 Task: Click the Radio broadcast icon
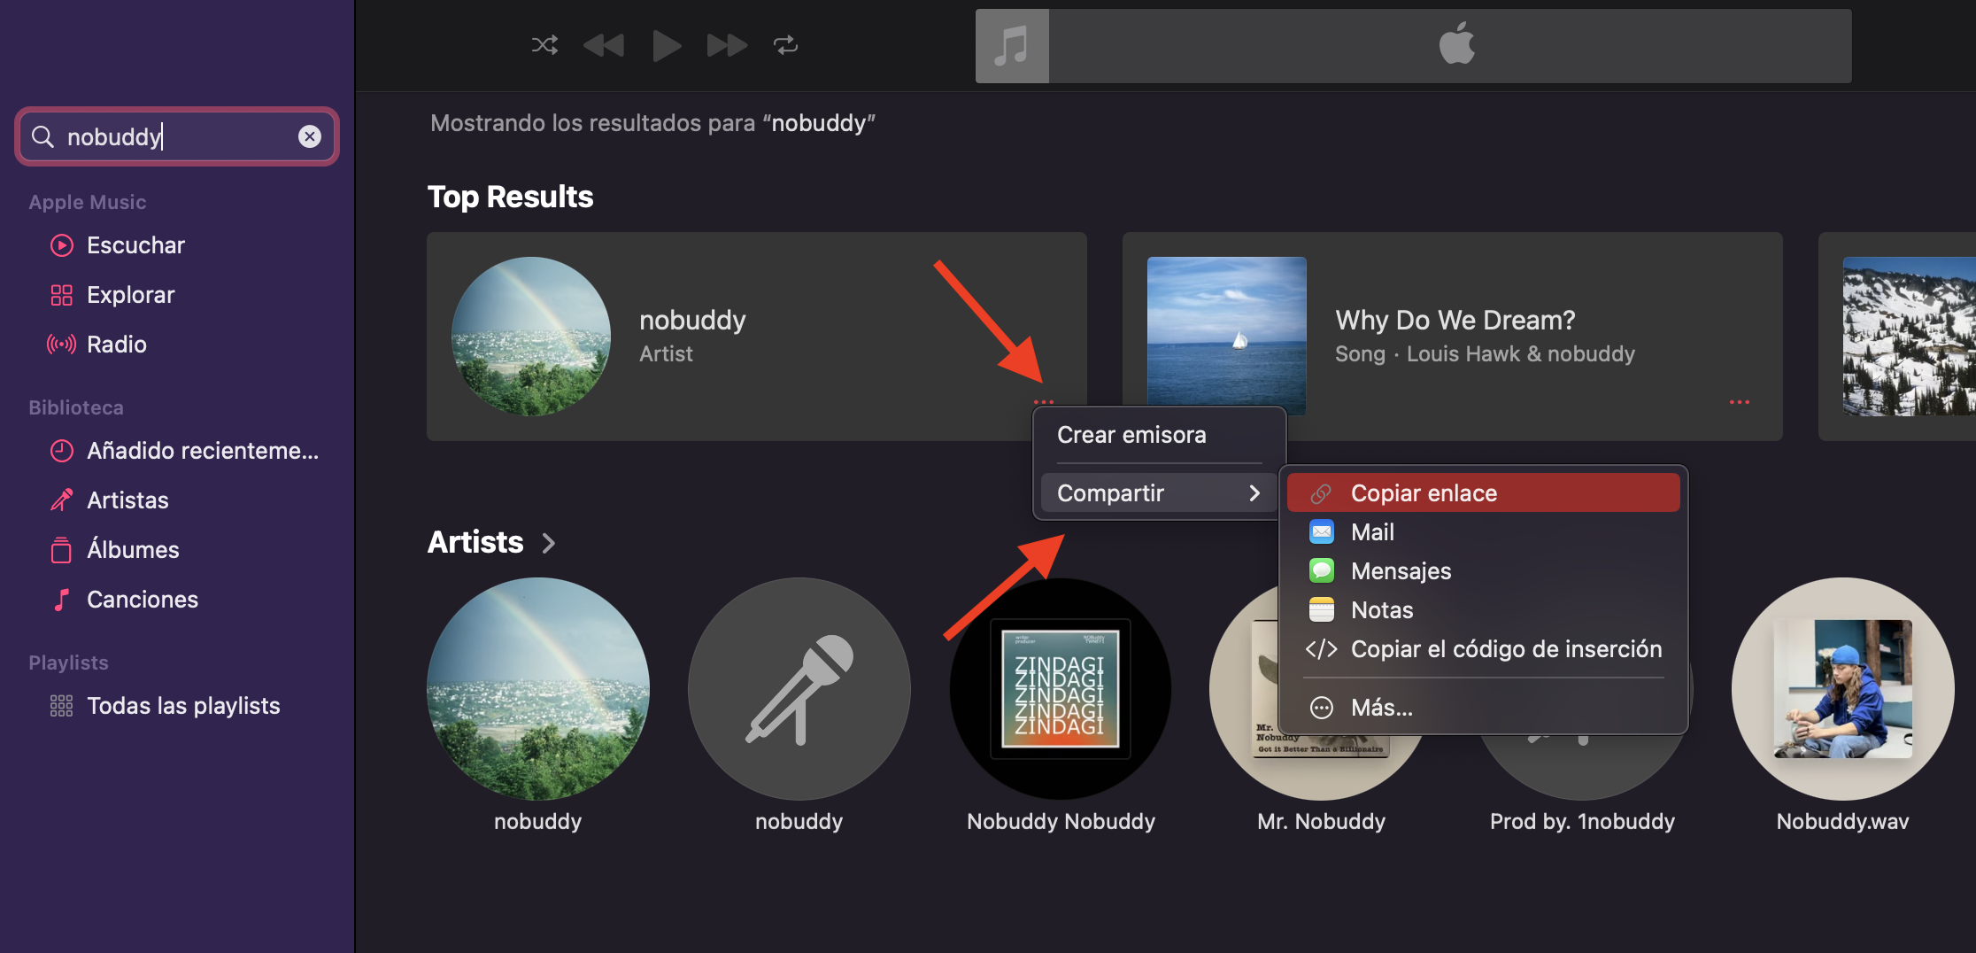pos(61,345)
